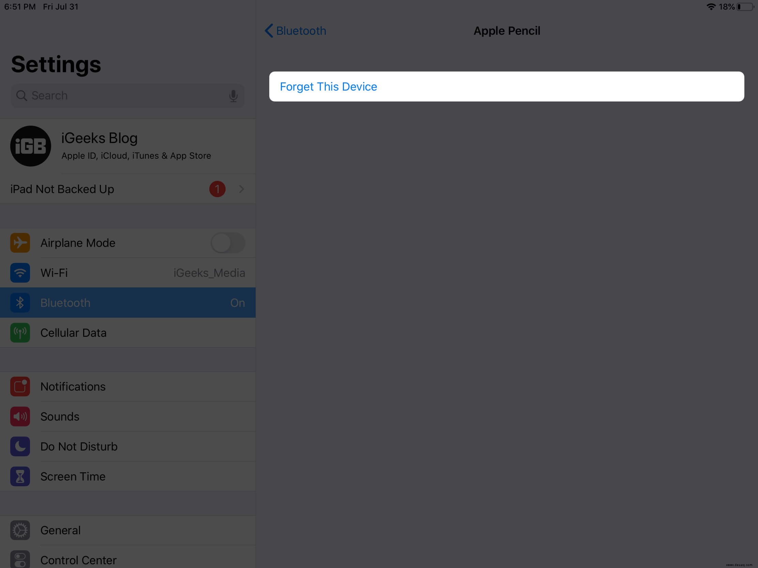The image size is (758, 568).
Task: Tap the iGB profile avatar
Action: click(x=30, y=146)
